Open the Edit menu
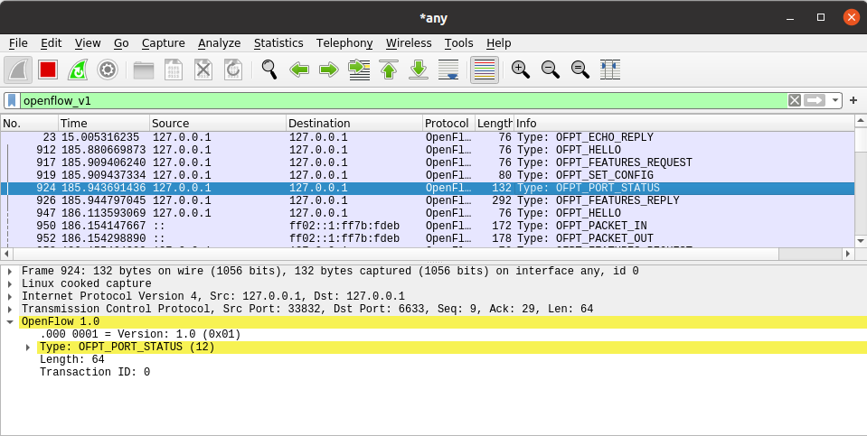Image resolution: width=867 pixels, height=436 pixels. [51, 43]
